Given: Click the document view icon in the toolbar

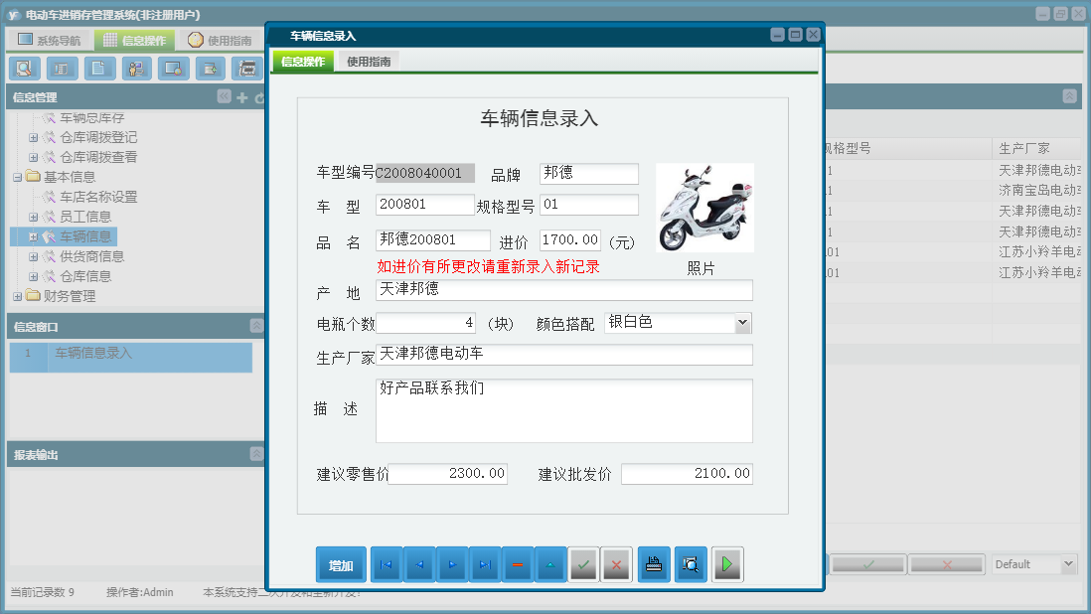Looking at the screenshot, I should tap(98, 69).
